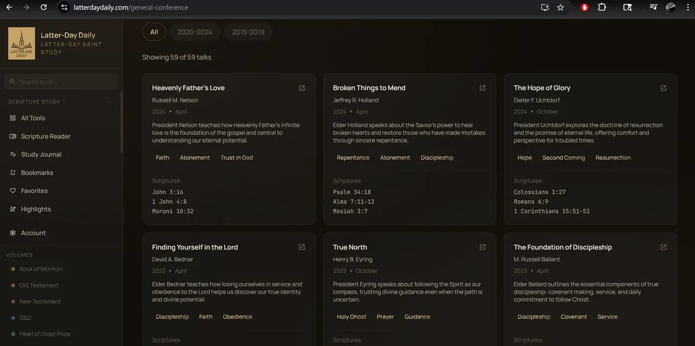Click scripture reference Moroni 10:32

pos(173,212)
